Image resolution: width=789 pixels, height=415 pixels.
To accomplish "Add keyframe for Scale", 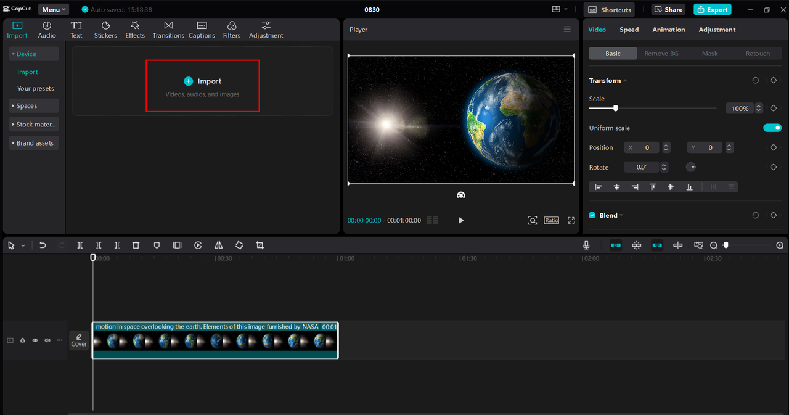I will tap(773, 108).
